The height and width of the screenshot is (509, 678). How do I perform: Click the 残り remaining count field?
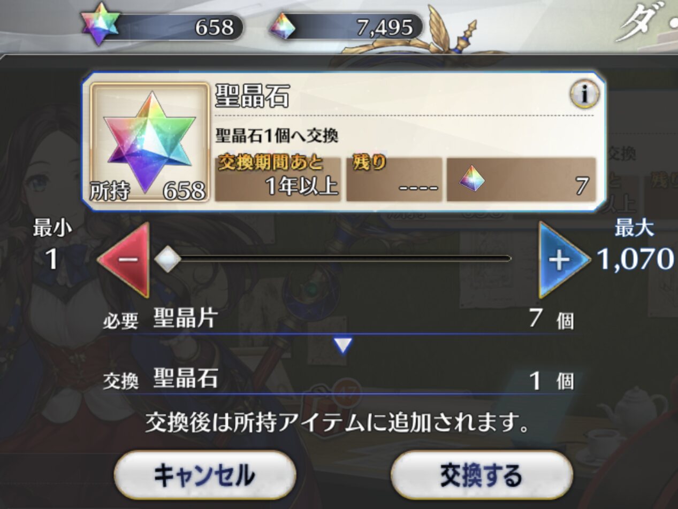(394, 179)
